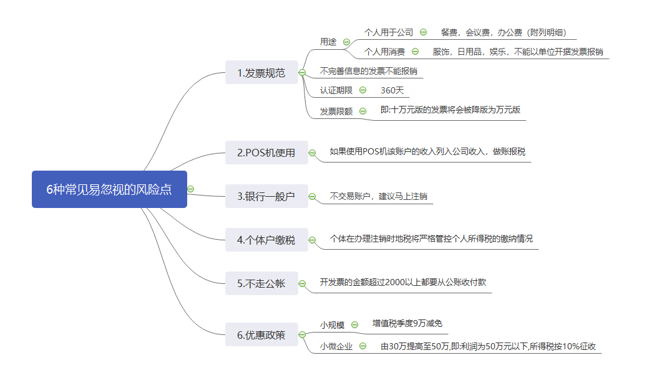This screenshot has height=373, width=652.
Task: Collapse the 3.银行一般户 branch toggle
Action: click(313, 197)
